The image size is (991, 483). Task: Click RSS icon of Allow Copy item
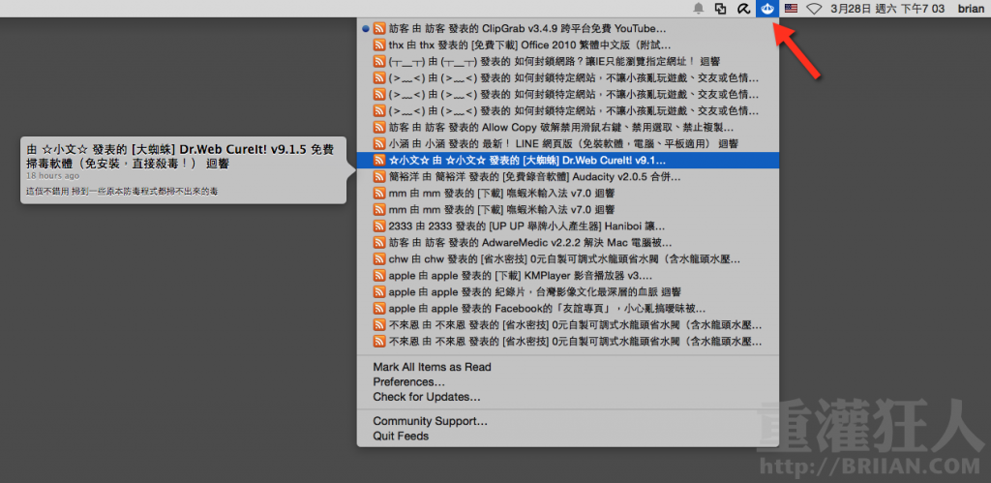(x=379, y=127)
